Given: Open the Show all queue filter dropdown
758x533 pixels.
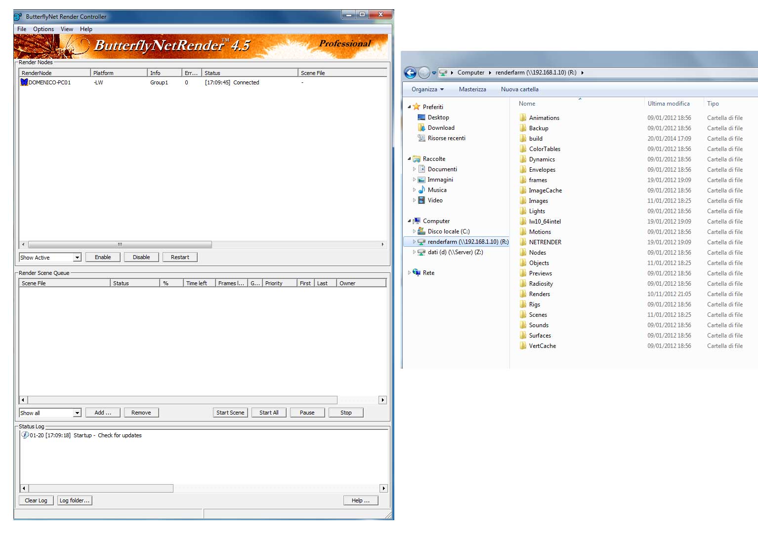Looking at the screenshot, I should point(77,413).
